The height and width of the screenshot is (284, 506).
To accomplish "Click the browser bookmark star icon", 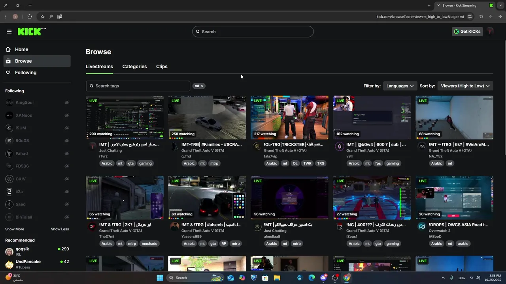I will (x=43, y=17).
